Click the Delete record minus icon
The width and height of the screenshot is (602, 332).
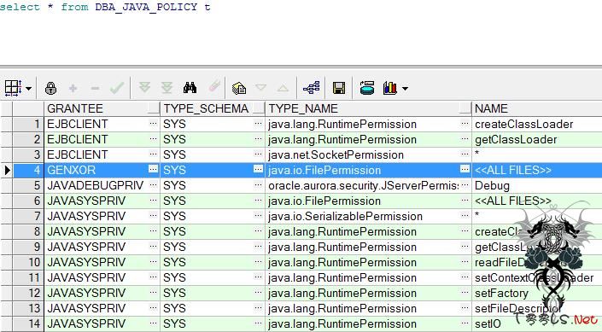95,89
